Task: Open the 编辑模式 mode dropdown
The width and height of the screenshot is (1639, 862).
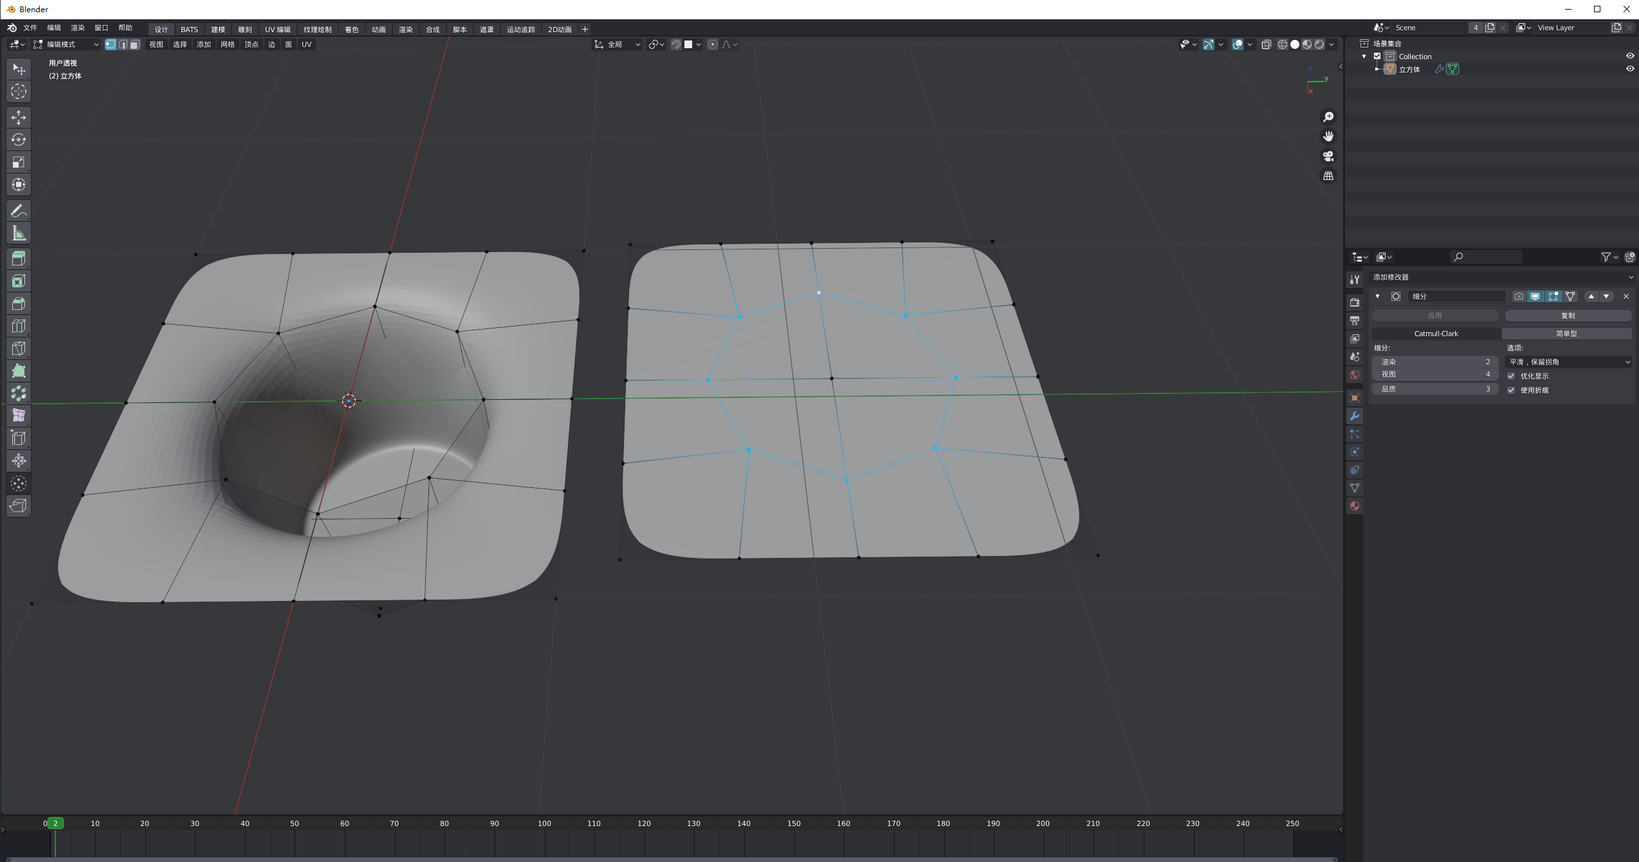Action: point(67,44)
